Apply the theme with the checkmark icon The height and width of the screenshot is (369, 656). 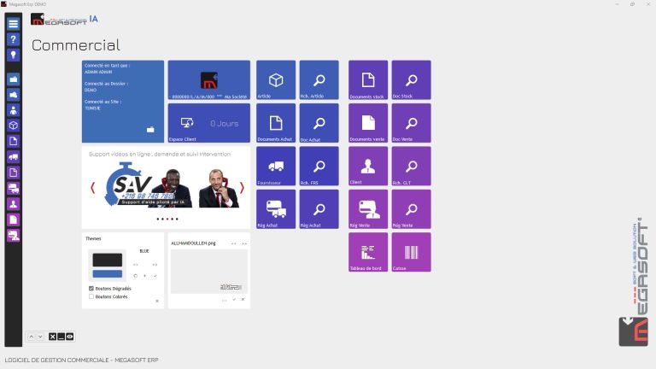(155, 276)
